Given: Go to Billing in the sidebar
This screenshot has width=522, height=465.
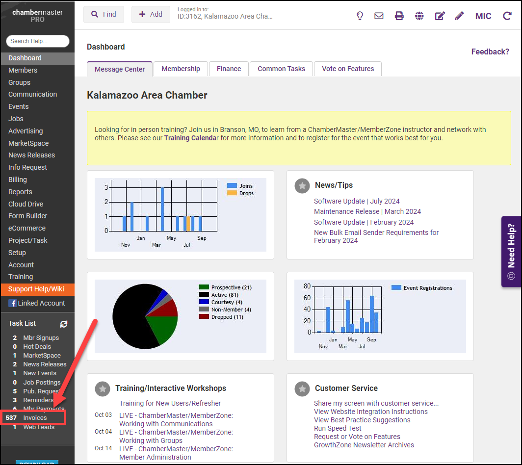Looking at the screenshot, I should click(x=18, y=180).
